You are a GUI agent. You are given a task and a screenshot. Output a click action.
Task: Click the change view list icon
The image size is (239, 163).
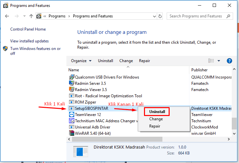coord(211,61)
